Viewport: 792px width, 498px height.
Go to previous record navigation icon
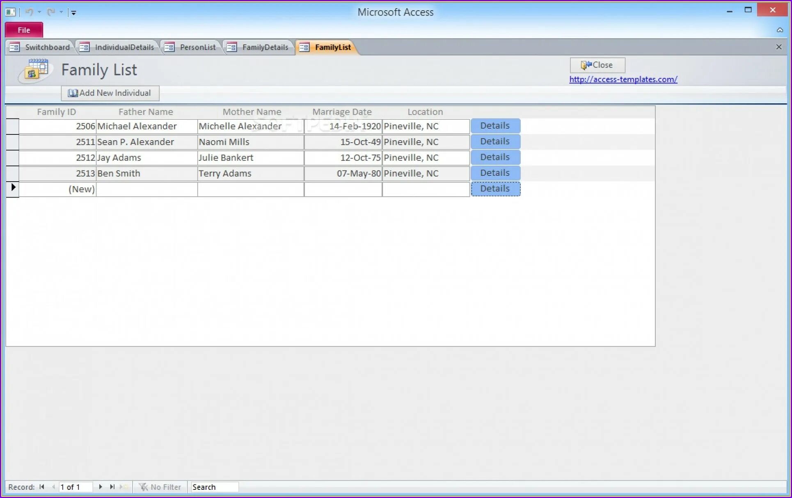[53, 487]
